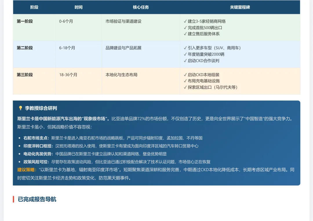Screen dimensions: 313x221
Task: Click milestone 启动CKD合作谈判
Action: click(x=201, y=61)
